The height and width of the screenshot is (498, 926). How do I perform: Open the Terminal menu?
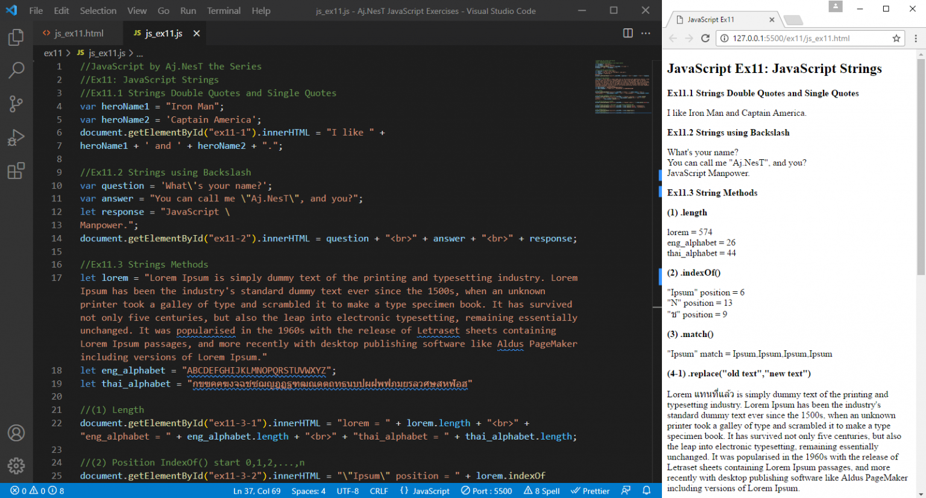pos(224,10)
